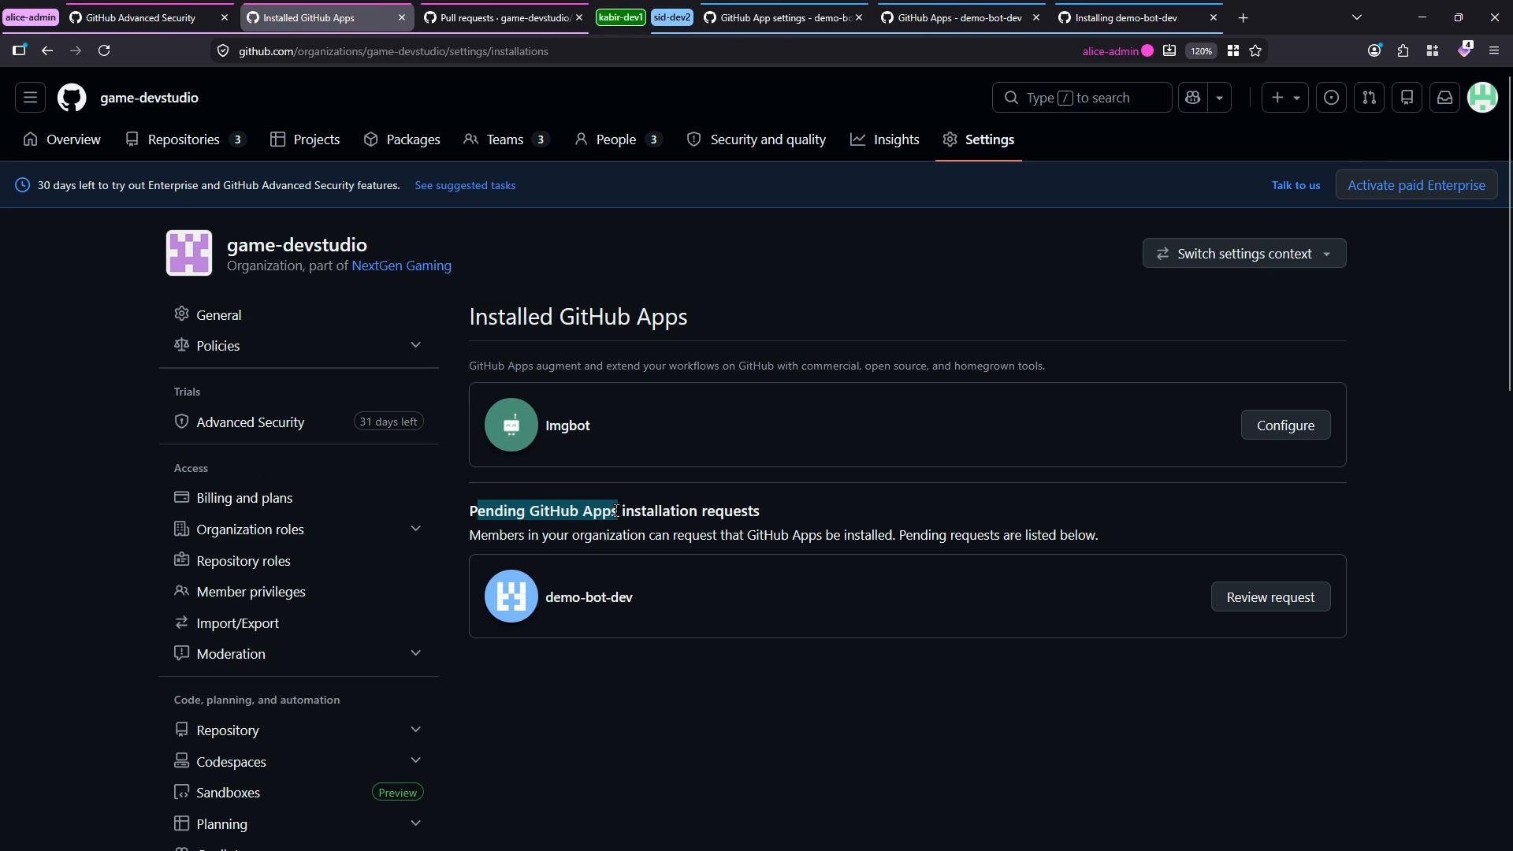Follow the See suggested tasks link
The width and height of the screenshot is (1513, 851).
[465, 185]
